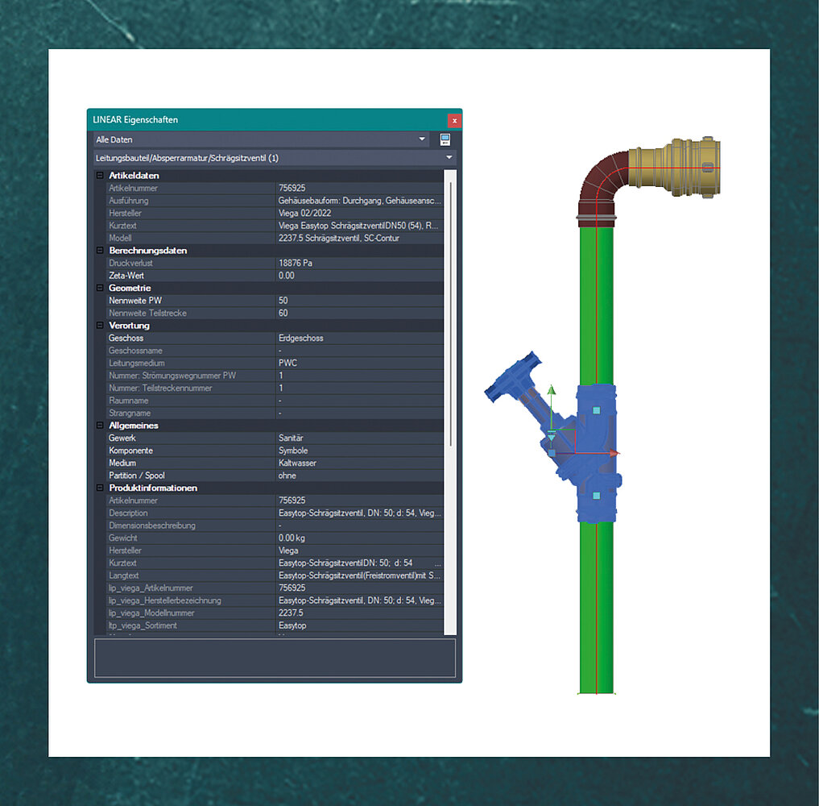The image size is (819, 806).
Task: Click the Partition / Spool value ohne
Action: (358, 476)
